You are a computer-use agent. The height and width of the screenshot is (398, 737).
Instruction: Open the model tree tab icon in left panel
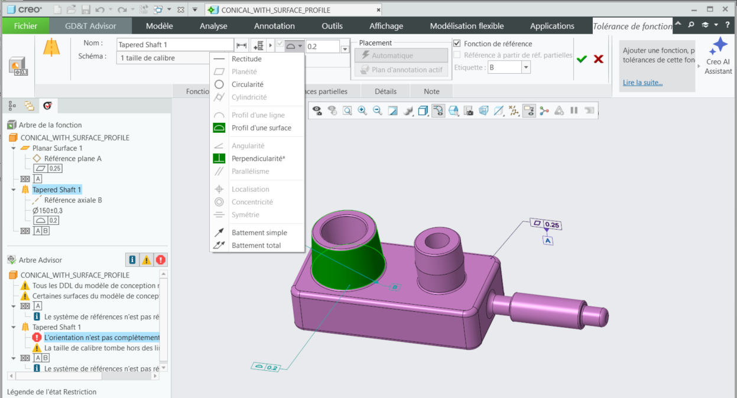[12, 106]
